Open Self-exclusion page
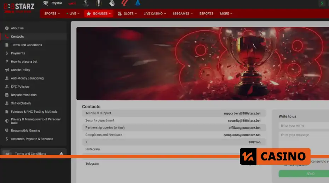Image resolution: width=329 pixels, height=183 pixels. tap(21, 103)
